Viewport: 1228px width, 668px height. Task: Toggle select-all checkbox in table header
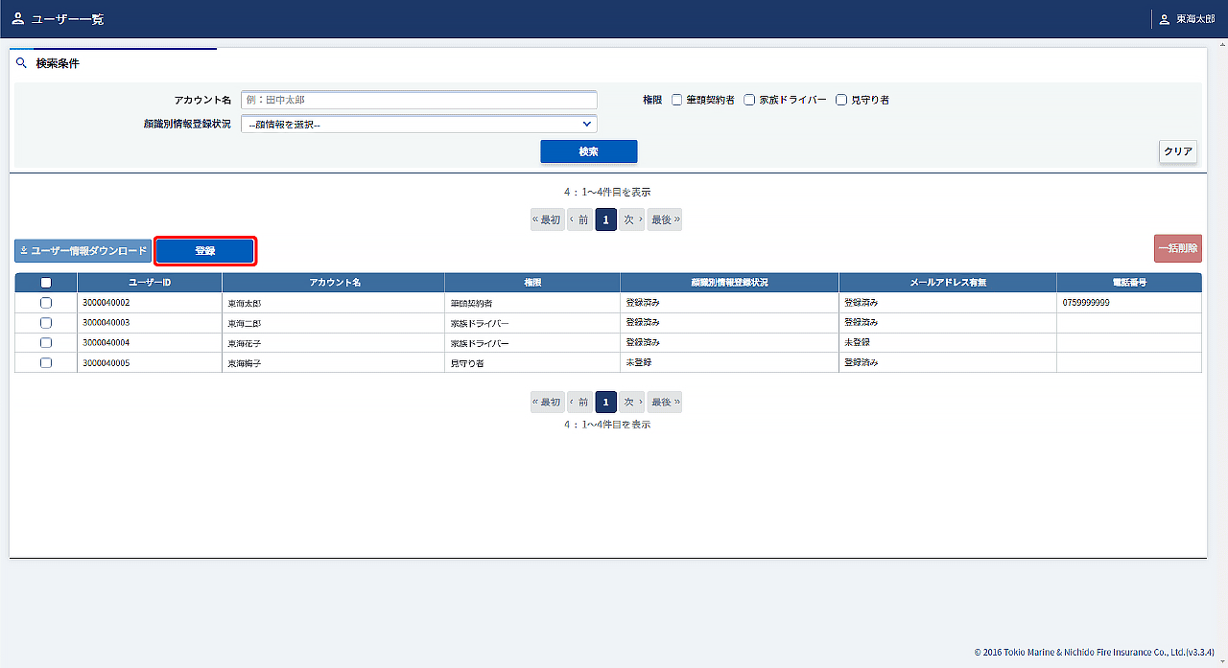click(x=46, y=283)
